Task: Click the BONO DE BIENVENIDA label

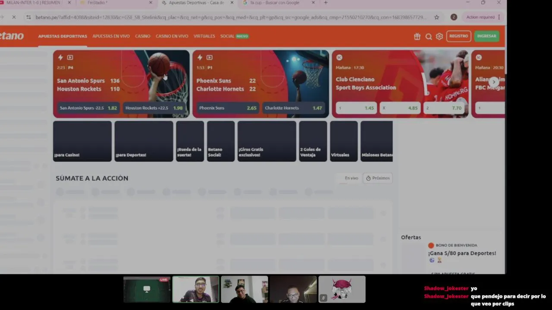Action: click(456, 245)
